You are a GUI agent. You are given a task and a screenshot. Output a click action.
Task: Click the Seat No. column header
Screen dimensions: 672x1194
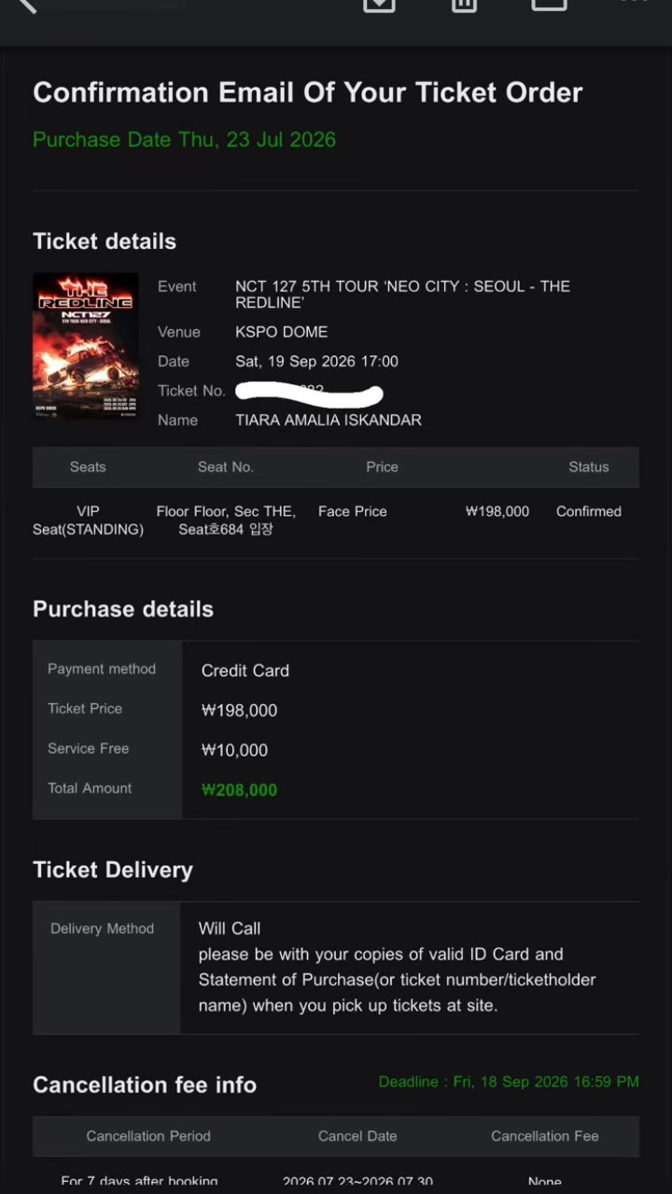pos(226,467)
